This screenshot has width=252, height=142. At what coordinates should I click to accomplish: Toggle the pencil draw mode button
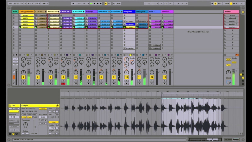tap(212, 3)
